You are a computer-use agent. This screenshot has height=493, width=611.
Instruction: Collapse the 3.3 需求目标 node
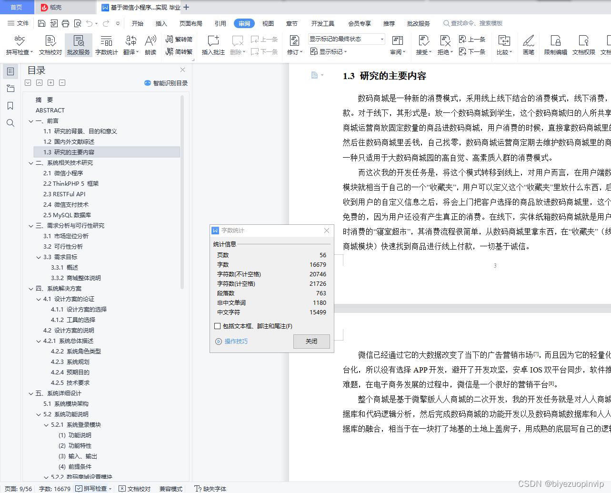(39, 257)
